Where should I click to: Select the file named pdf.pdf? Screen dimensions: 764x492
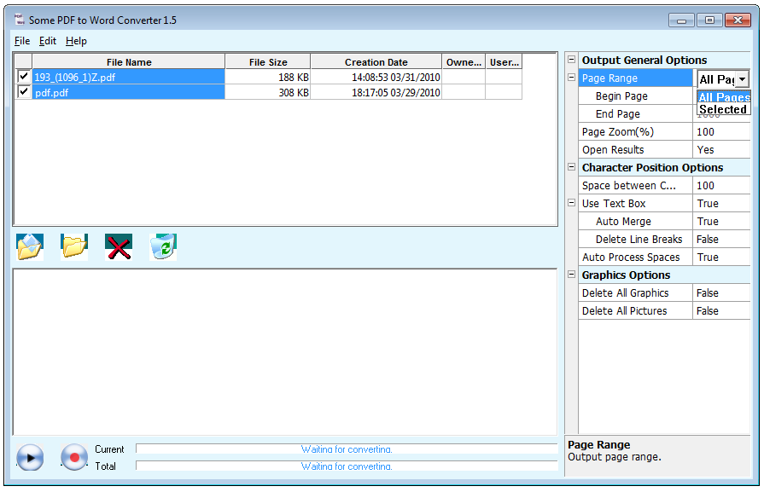click(129, 92)
